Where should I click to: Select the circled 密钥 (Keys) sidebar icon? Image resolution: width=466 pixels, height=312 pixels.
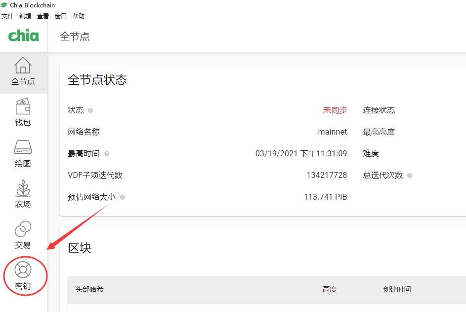tap(23, 275)
